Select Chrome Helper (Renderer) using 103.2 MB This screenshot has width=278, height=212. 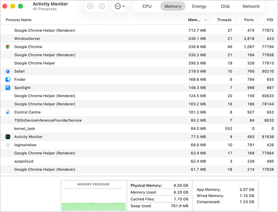[x=139, y=104]
